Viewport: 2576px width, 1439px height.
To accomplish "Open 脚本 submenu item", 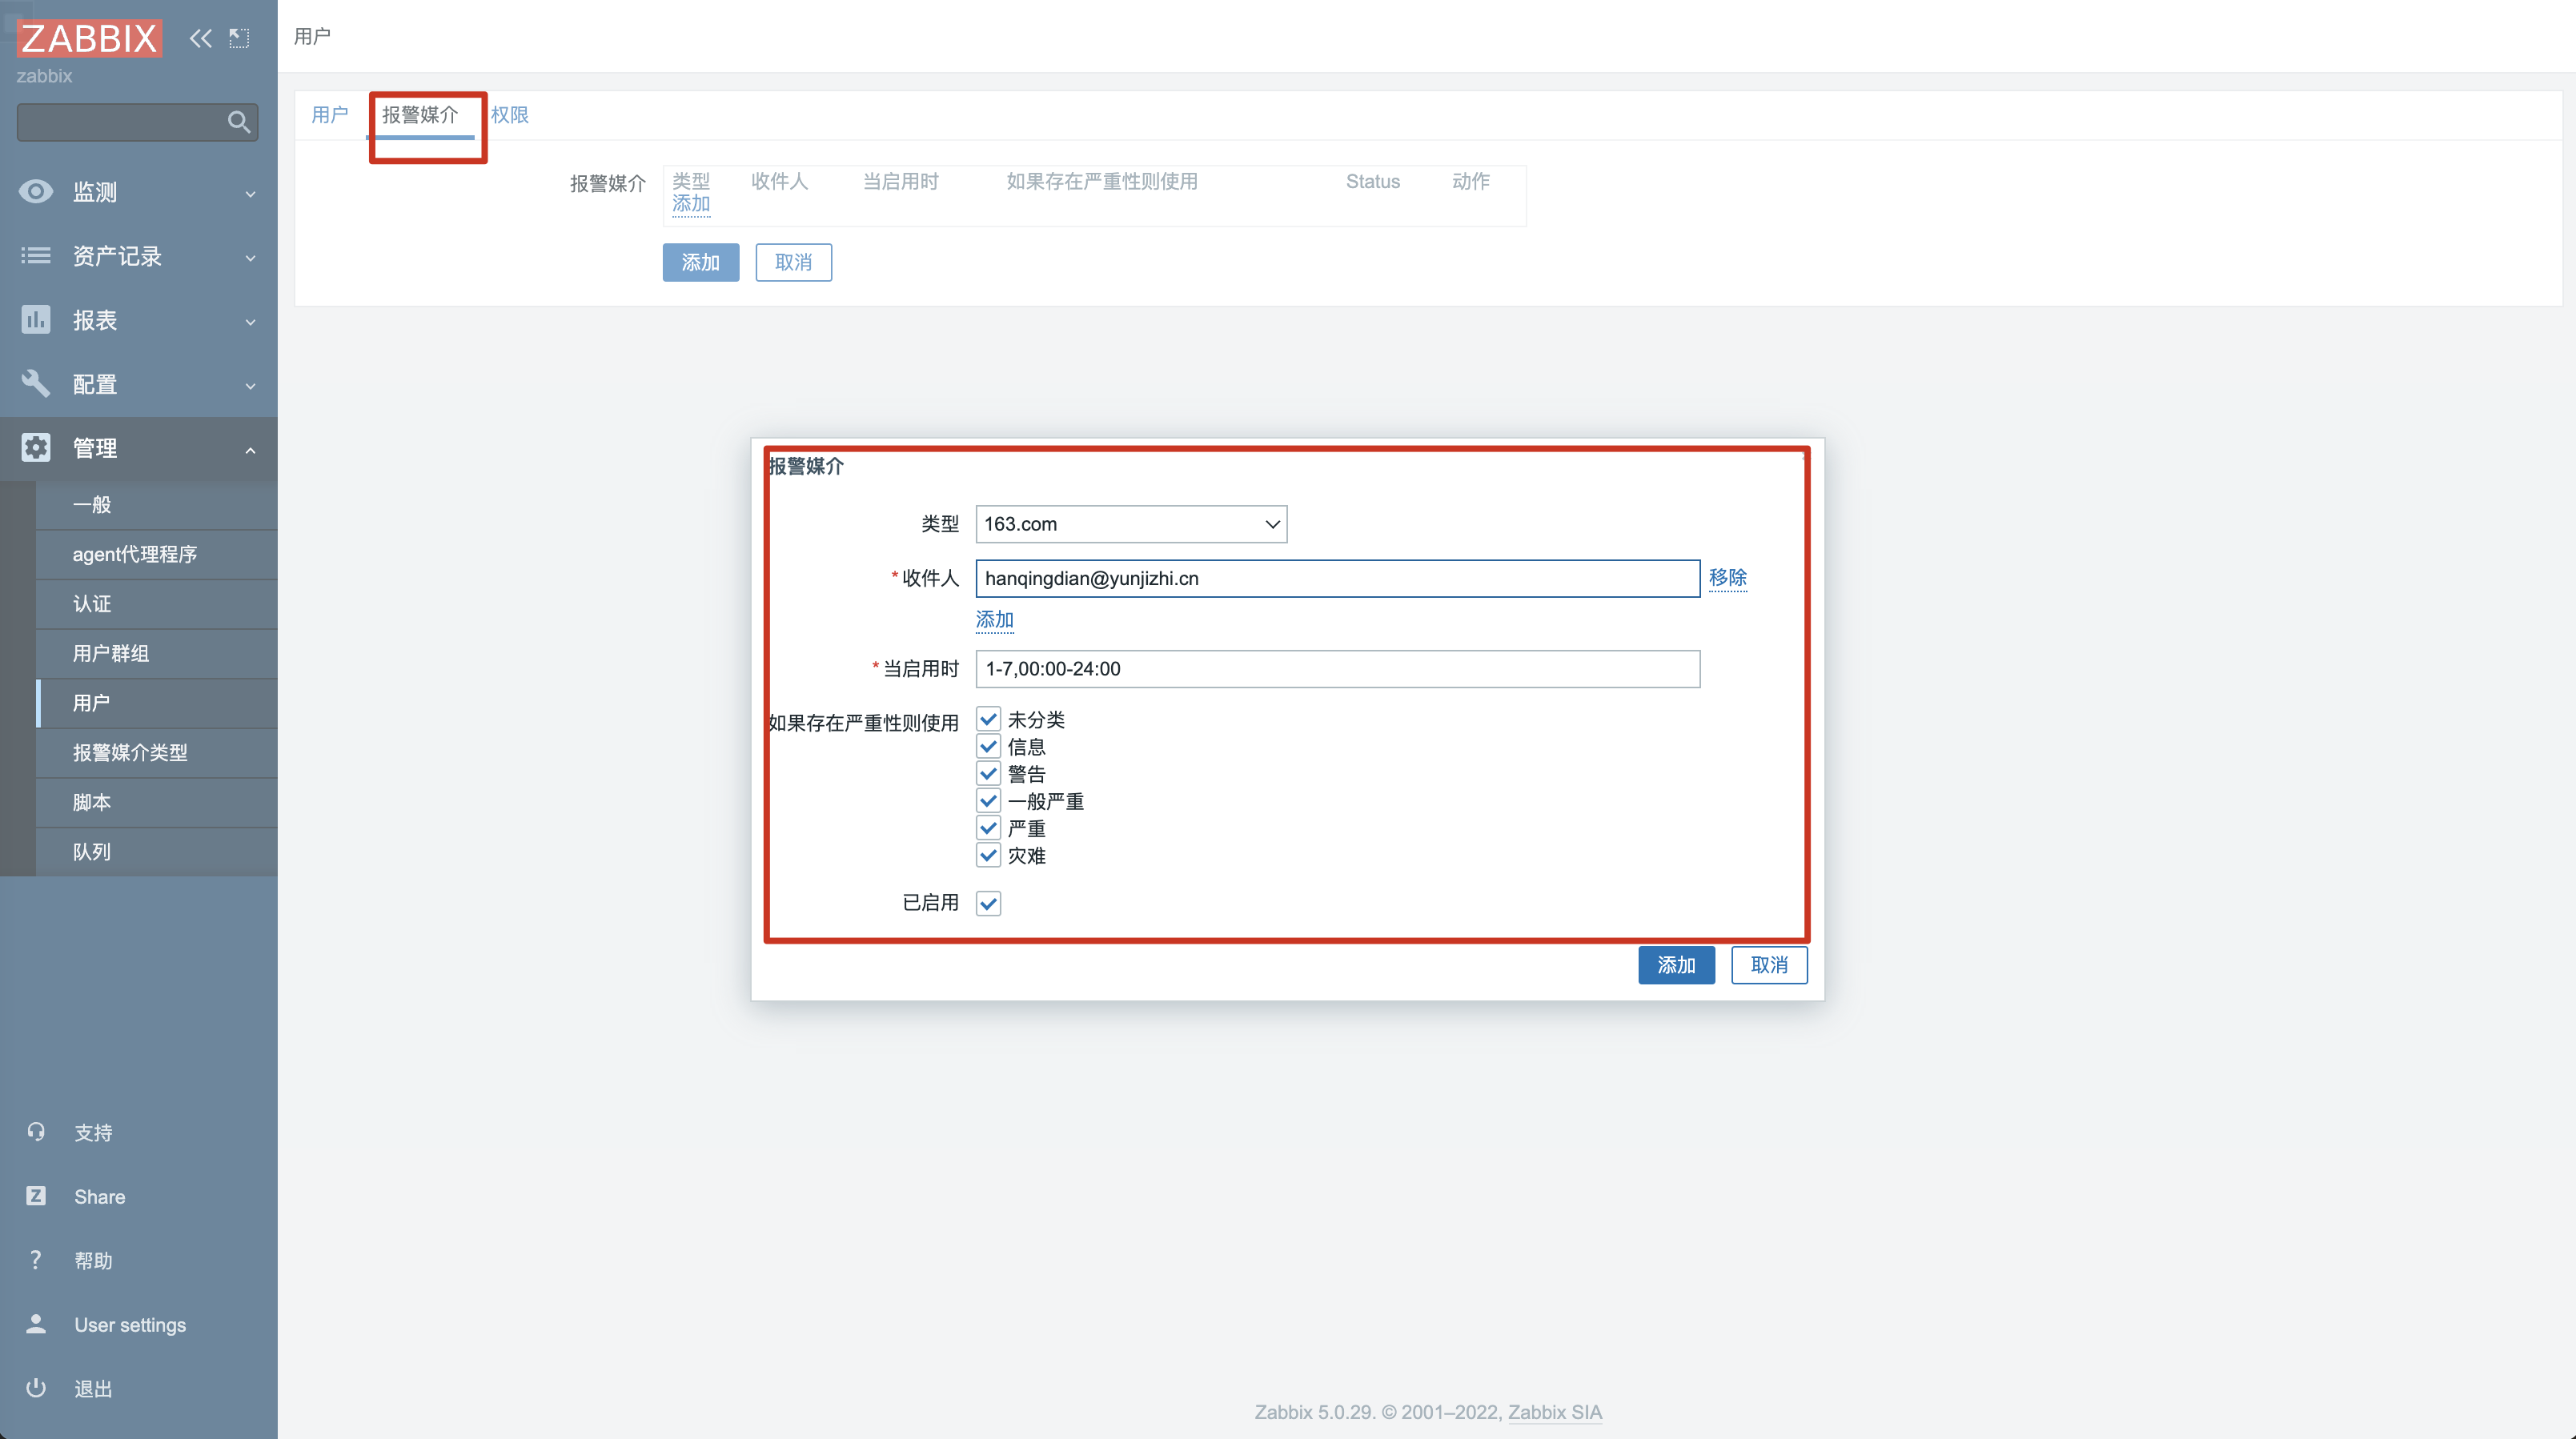I will click(157, 802).
